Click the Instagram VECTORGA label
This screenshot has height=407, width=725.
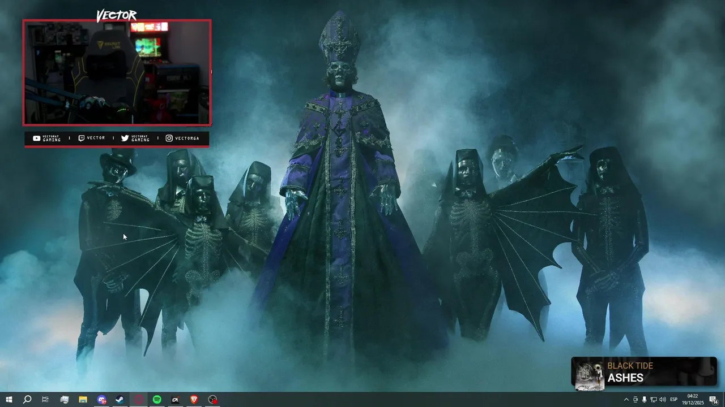tap(182, 138)
